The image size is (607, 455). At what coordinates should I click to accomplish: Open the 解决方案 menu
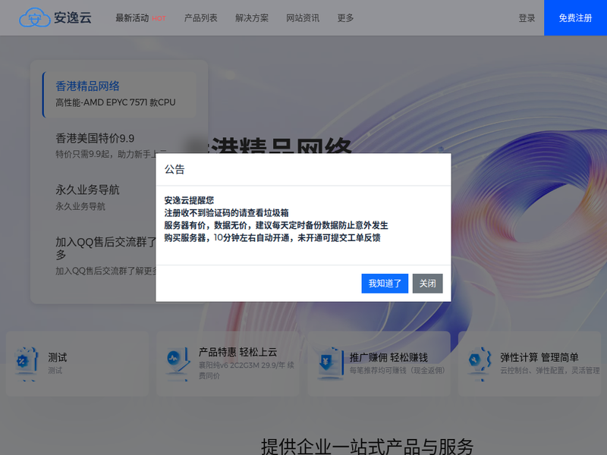(x=252, y=18)
